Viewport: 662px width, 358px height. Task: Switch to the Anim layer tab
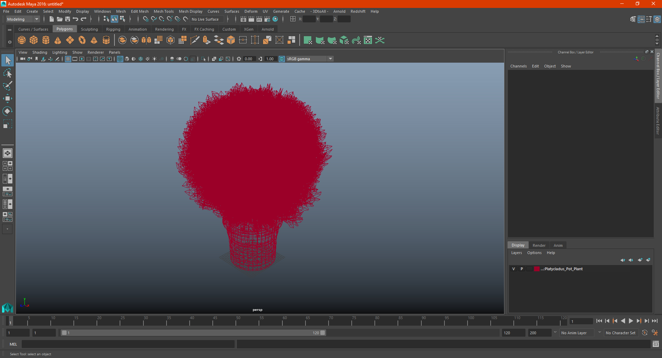[x=558, y=245]
